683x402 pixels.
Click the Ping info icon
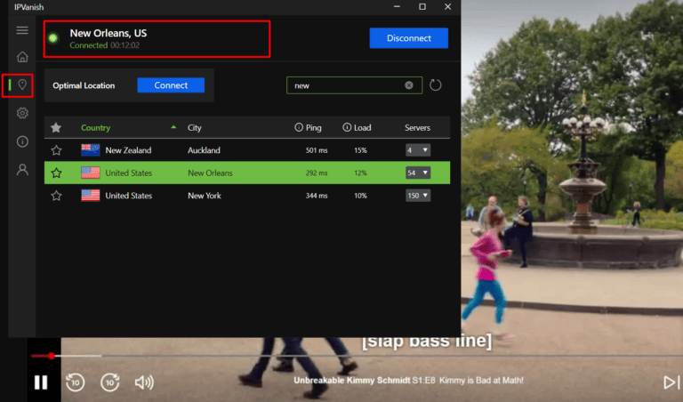click(x=299, y=127)
